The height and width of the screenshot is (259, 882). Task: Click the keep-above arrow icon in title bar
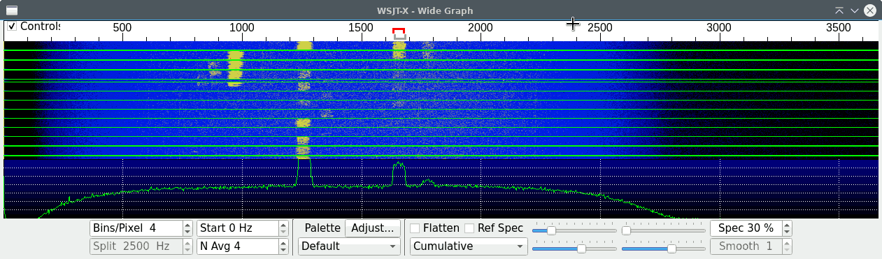click(x=839, y=10)
